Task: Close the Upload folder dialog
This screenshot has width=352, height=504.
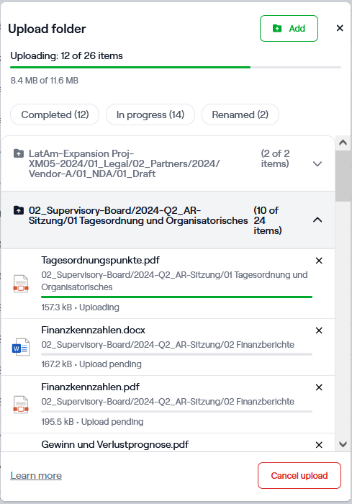Action: click(x=340, y=28)
